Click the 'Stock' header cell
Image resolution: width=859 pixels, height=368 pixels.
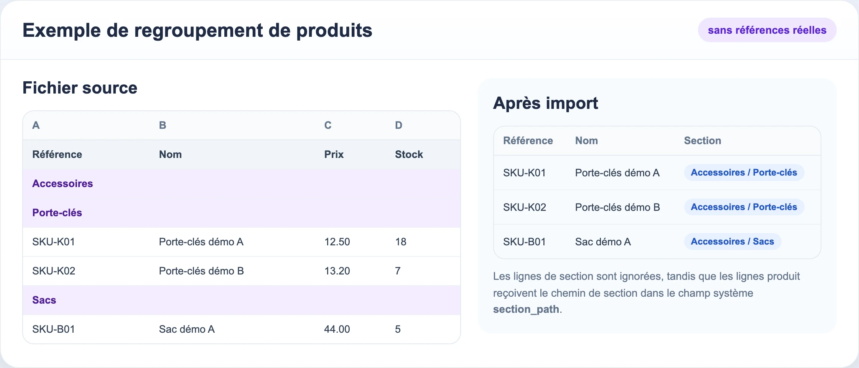pos(409,154)
